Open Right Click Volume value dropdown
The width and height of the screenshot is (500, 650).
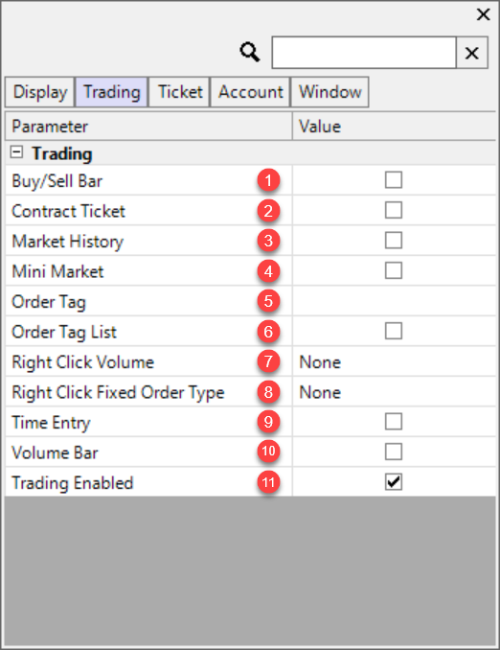tap(394, 361)
